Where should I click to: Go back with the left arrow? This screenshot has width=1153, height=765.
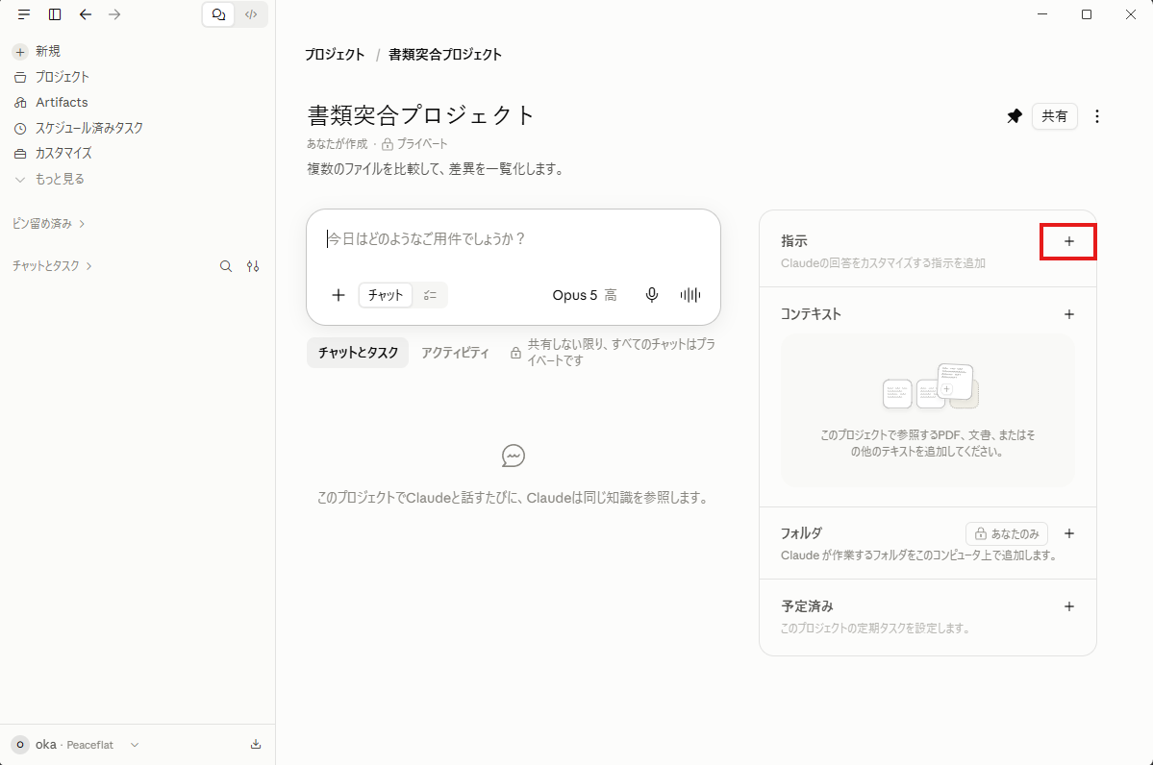(86, 14)
